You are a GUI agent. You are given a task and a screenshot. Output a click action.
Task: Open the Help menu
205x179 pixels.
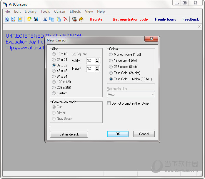pos(101,11)
